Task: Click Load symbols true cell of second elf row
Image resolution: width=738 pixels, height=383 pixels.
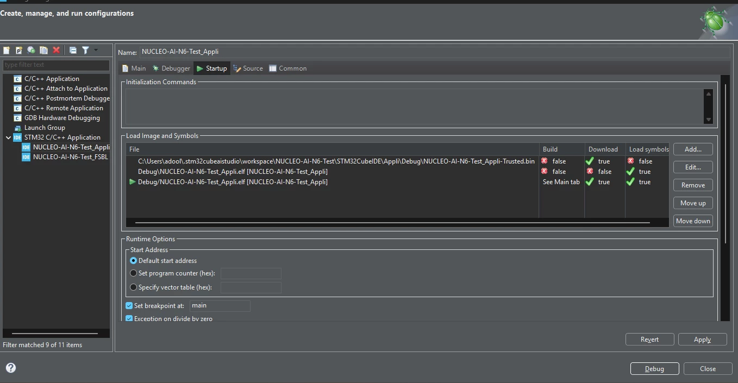Action: (x=647, y=172)
